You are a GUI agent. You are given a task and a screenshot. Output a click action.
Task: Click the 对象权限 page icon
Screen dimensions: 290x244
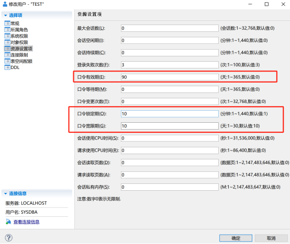pos(7,42)
